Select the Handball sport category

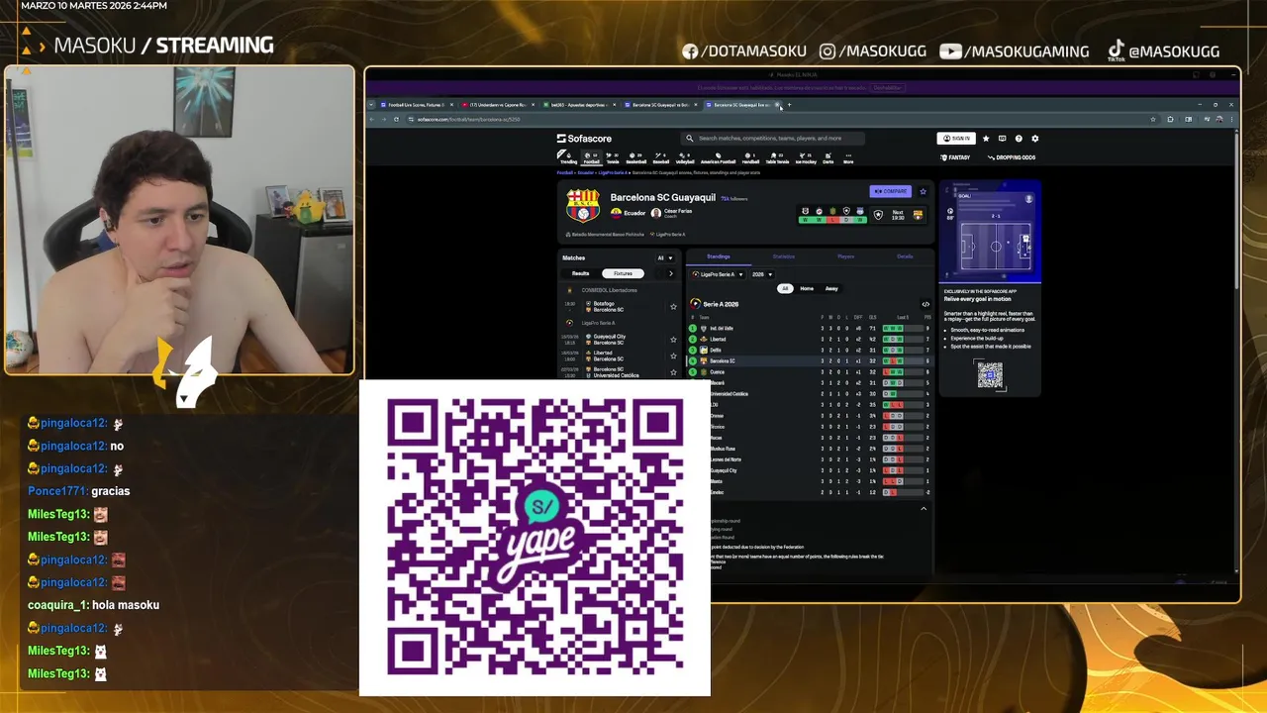[750, 157]
